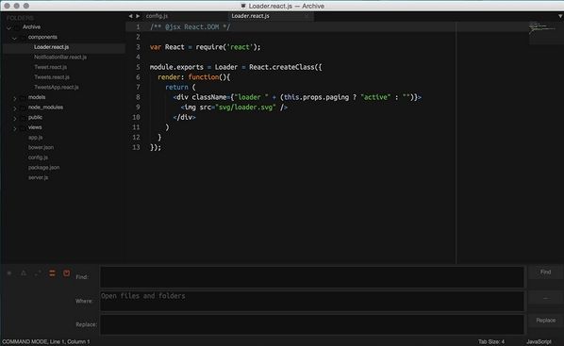Select the components folder label
The width and height of the screenshot is (564, 346).
point(42,37)
